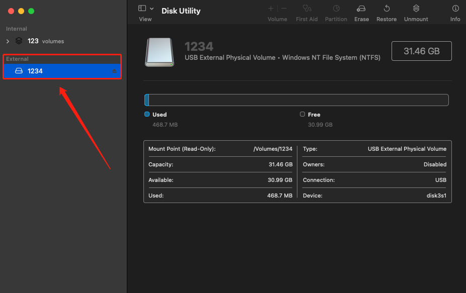Click the stacked layers icon beside 123
The width and height of the screenshot is (466, 293).
[19, 41]
